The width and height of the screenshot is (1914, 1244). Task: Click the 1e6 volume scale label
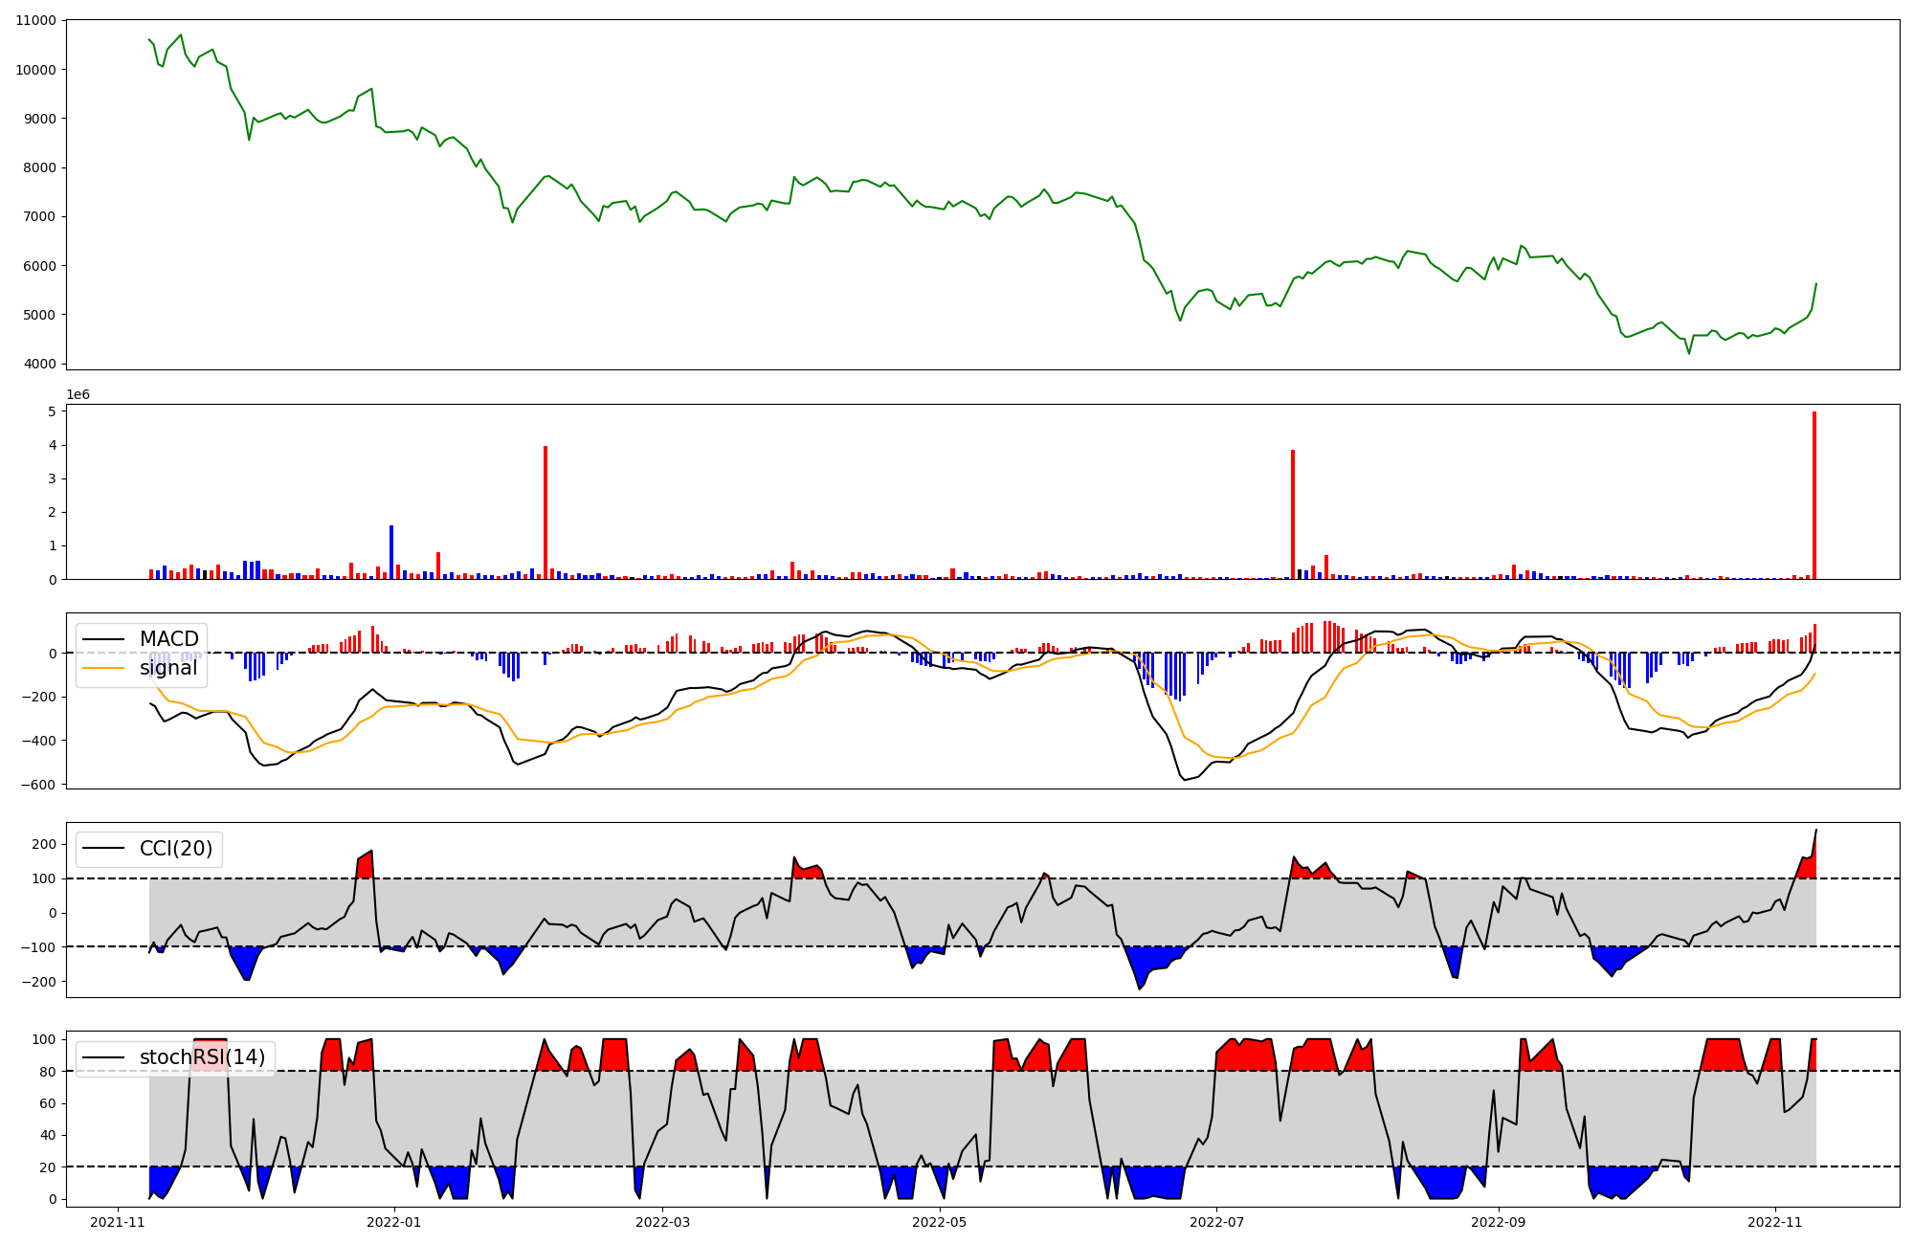78,395
